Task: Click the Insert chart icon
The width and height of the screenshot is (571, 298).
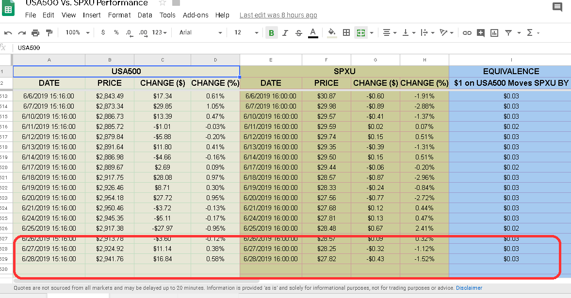Action: point(494,33)
